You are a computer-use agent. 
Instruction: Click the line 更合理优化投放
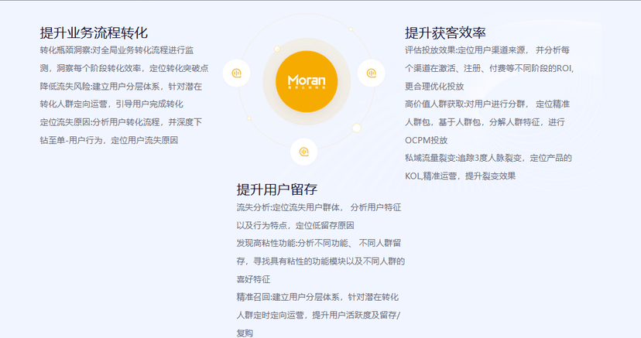click(x=434, y=86)
